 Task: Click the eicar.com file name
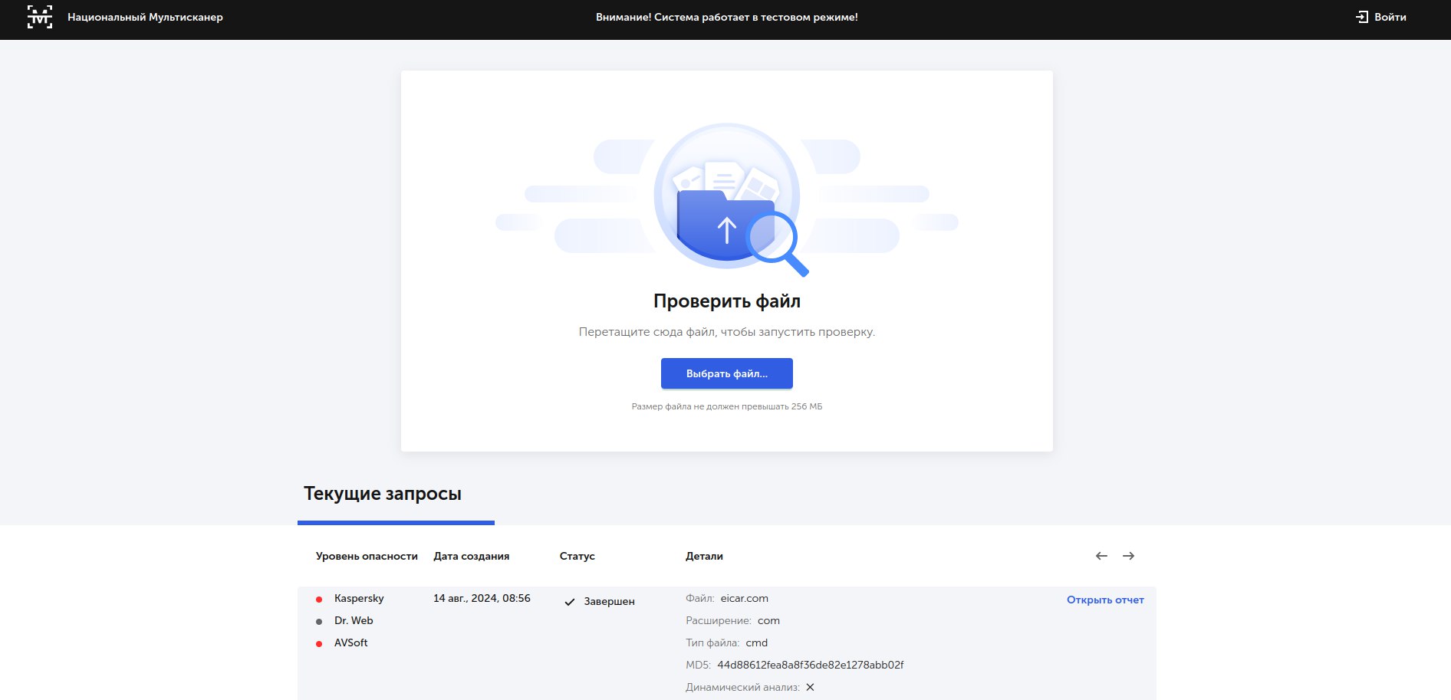point(744,598)
